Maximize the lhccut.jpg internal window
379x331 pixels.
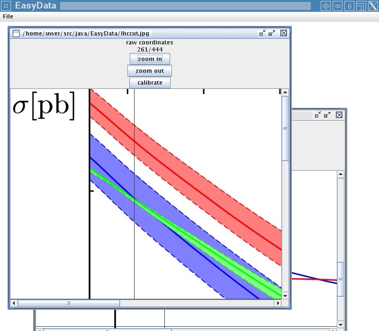click(x=271, y=33)
